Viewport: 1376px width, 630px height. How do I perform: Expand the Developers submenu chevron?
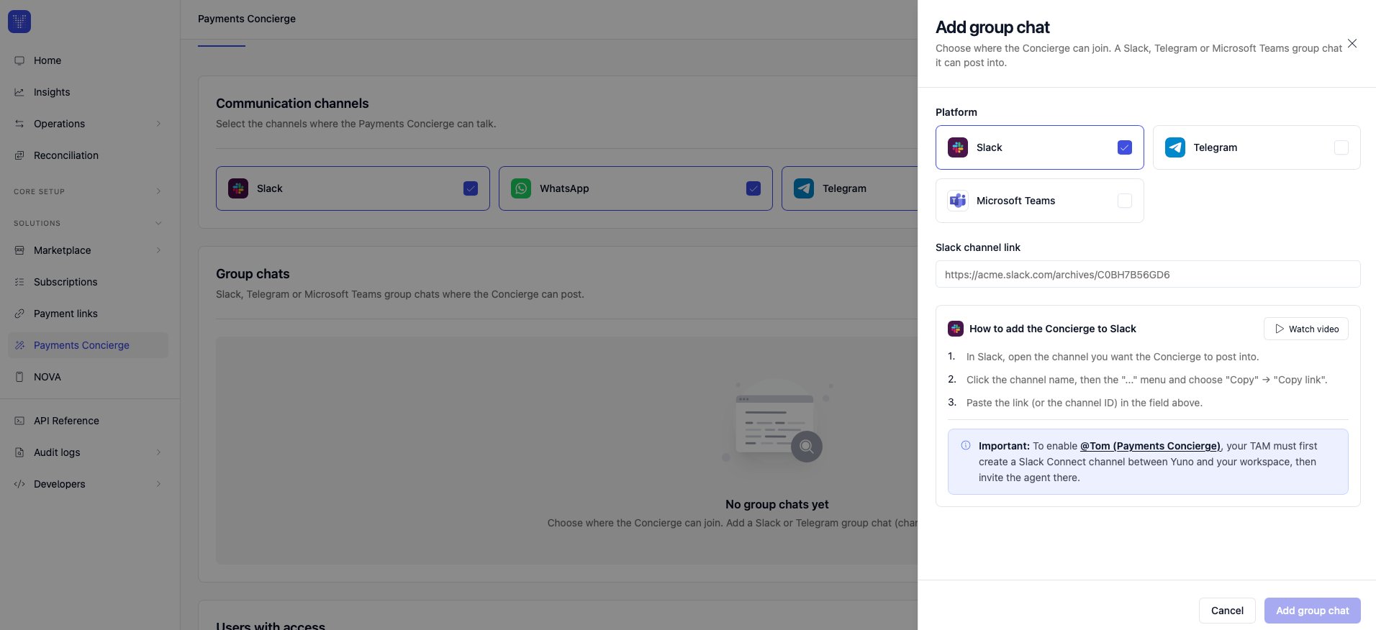click(158, 484)
